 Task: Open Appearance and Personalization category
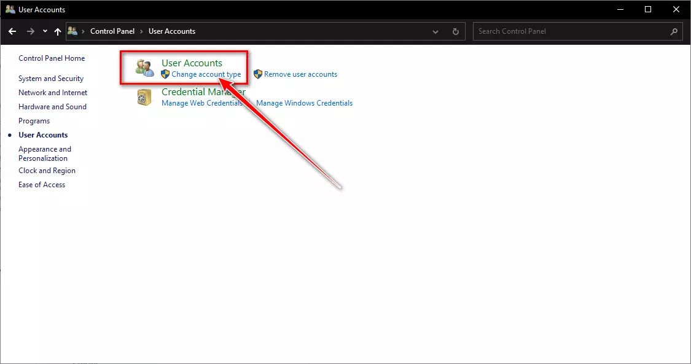(x=44, y=153)
